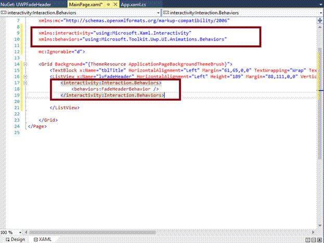
Task: Click the xmlns:interactivity declaration line
Action: tap(115, 33)
